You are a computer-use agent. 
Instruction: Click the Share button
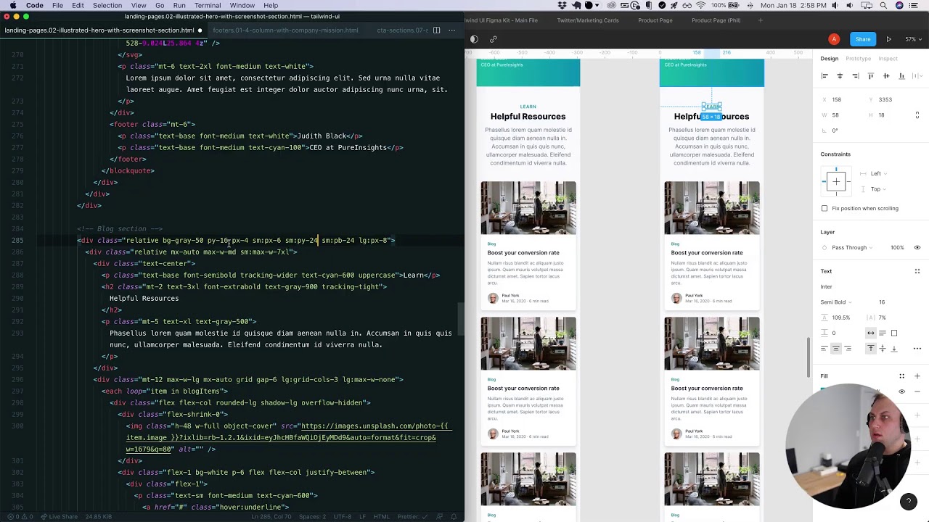point(864,39)
